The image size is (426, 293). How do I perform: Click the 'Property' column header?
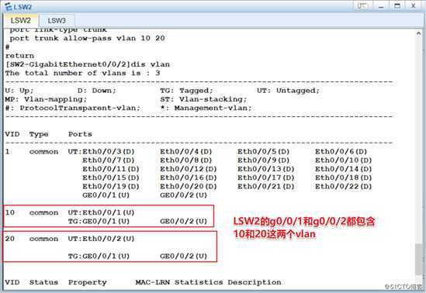tap(88, 282)
